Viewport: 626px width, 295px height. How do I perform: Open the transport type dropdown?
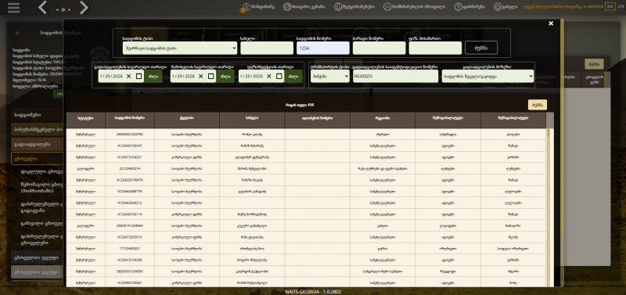click(330, 76)
